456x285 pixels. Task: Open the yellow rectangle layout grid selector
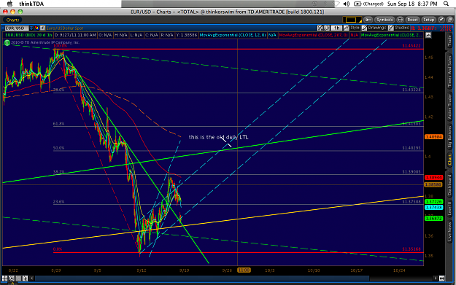tap(352, 20)
